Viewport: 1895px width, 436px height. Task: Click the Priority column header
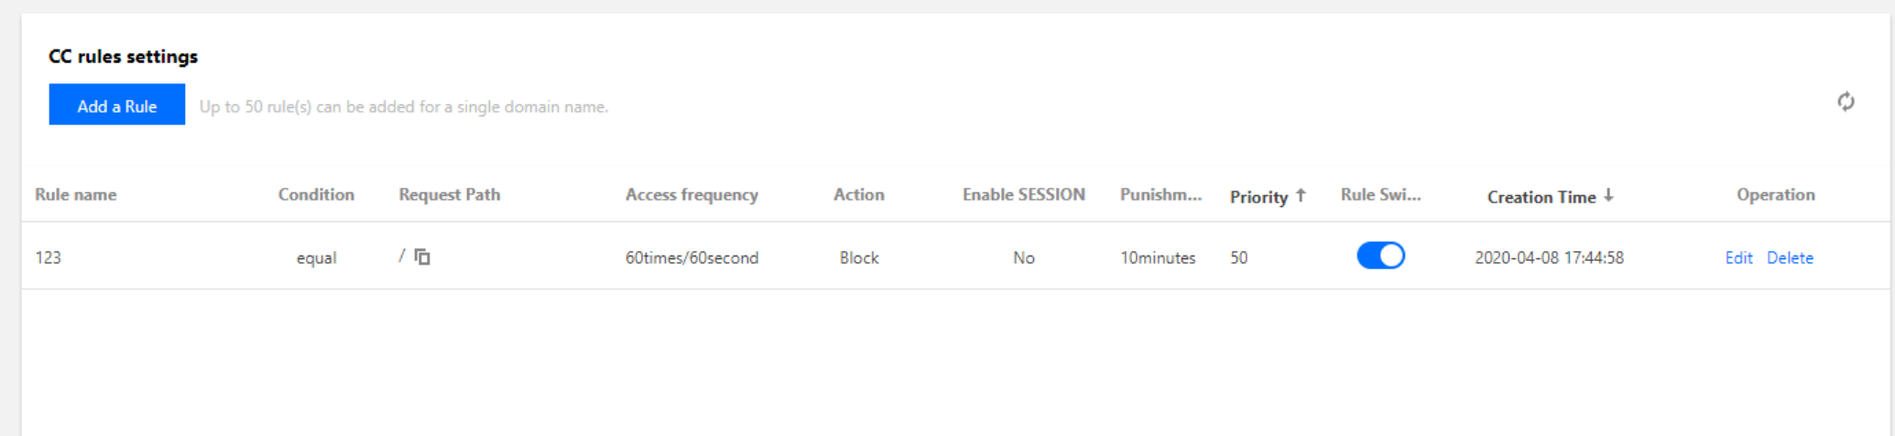click(1258, 196)
